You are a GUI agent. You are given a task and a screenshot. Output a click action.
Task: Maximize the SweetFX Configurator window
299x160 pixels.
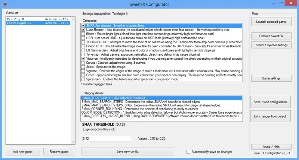click(281, 3)
